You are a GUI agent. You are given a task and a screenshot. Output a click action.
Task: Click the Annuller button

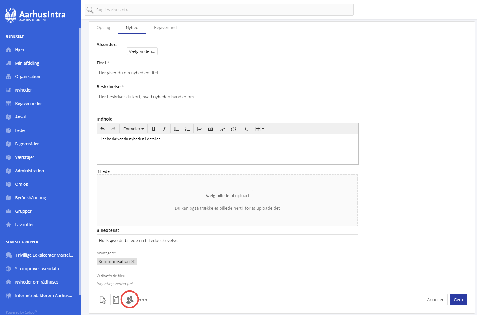[x=435, y=299]
